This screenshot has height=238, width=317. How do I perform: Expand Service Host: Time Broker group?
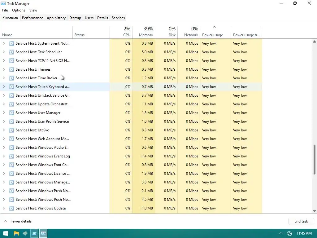[4, 78]
